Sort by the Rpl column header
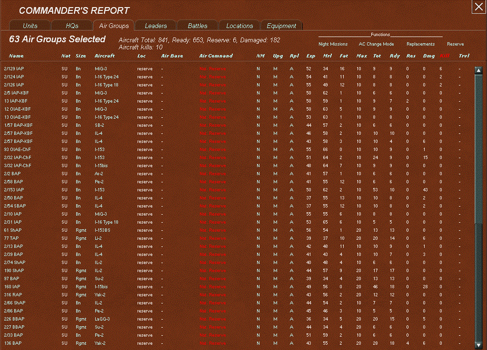This screenshot has width=487, height=350. pyautogui.click(x=294, y=56)
